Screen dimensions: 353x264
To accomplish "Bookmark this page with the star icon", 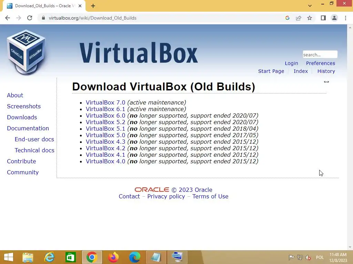I will click(x=310, y=18).
